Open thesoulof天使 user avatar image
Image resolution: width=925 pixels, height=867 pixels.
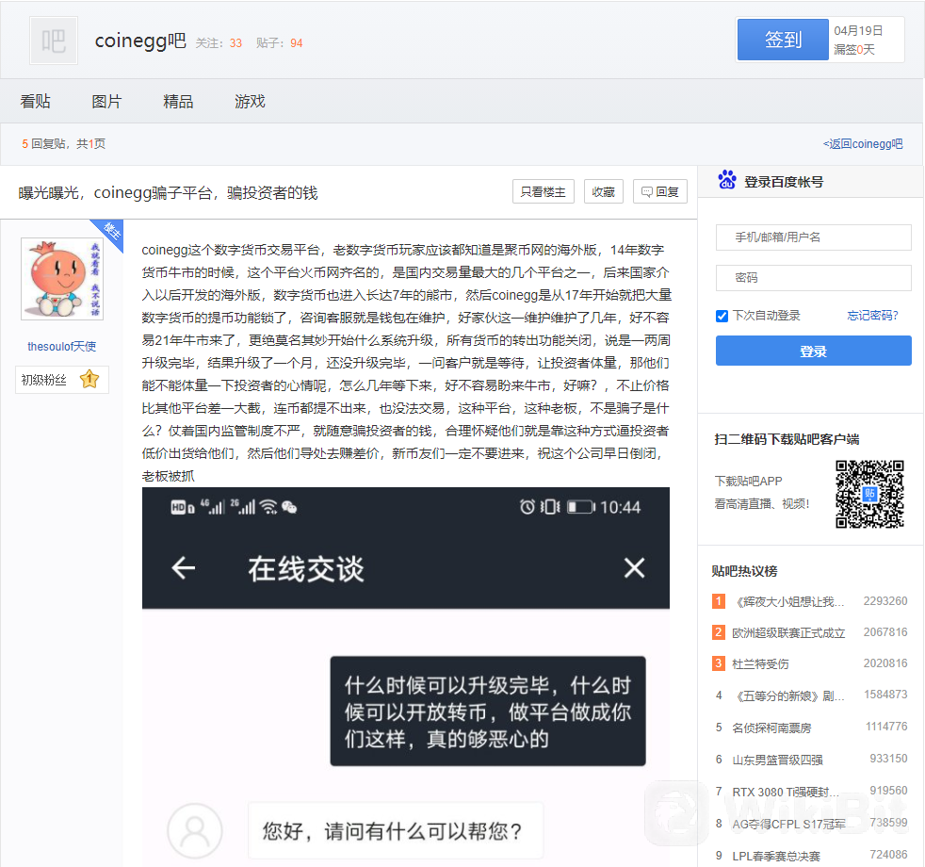[x=62, y=279]
